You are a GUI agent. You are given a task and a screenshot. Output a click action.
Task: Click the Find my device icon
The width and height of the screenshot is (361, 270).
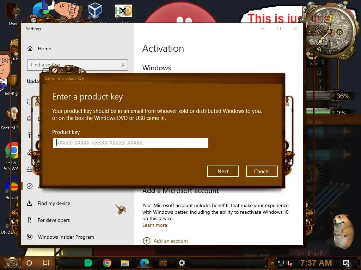coord(30,203)
